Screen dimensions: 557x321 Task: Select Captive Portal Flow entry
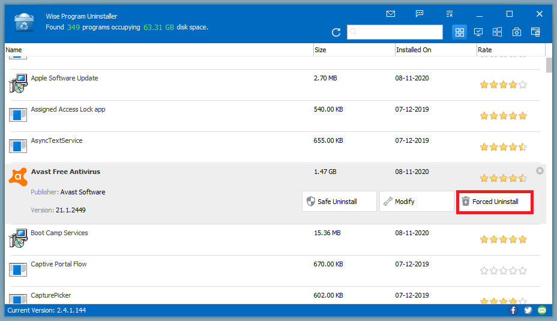coord(275,271)
